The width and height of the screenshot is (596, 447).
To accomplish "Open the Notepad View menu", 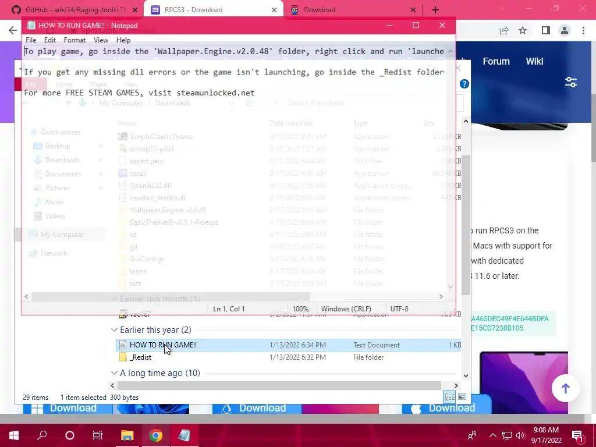I will point(101,40).
